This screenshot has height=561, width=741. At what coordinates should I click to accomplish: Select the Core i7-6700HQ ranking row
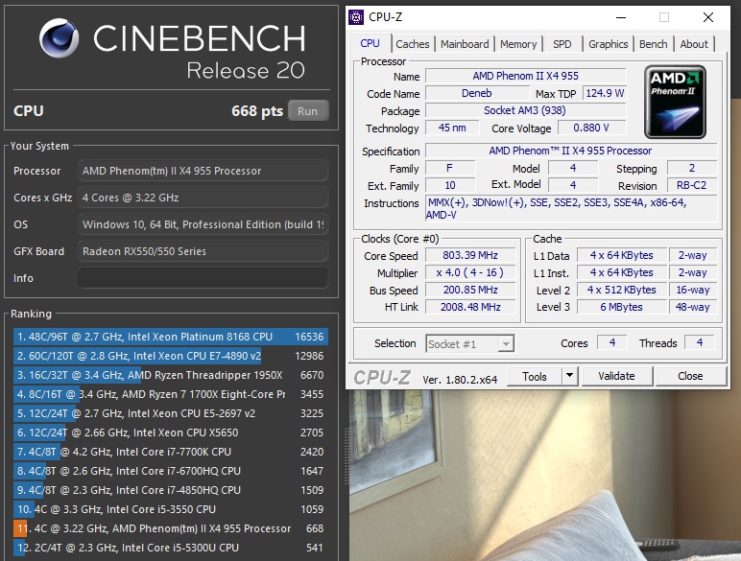point(171,471)
